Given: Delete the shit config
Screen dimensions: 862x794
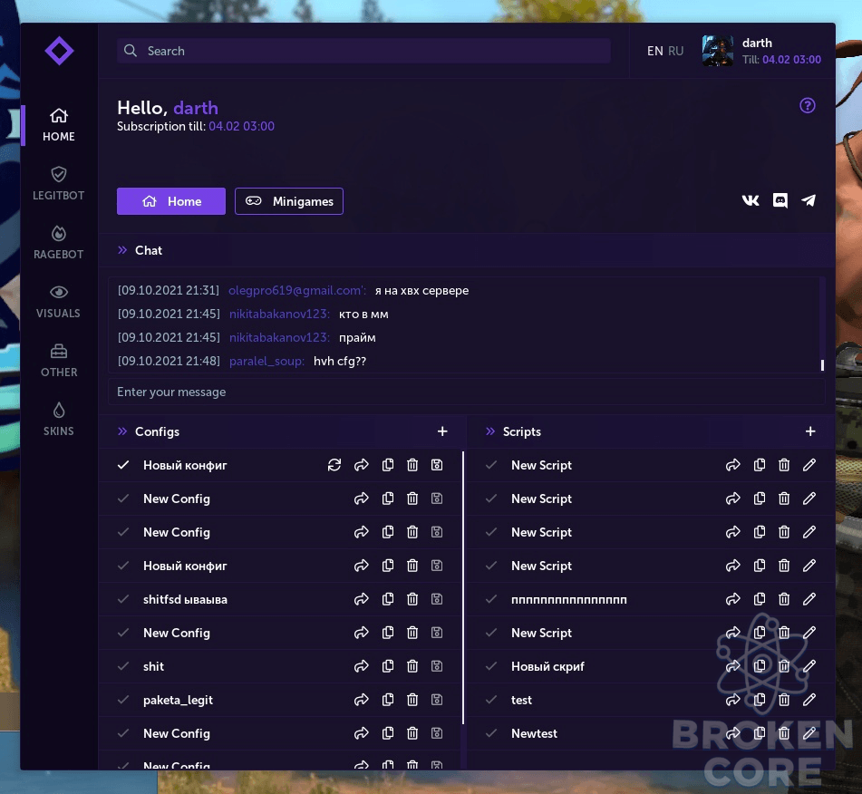Looking at the screenshot, I should pyautogui.click(x=412, y=666).
